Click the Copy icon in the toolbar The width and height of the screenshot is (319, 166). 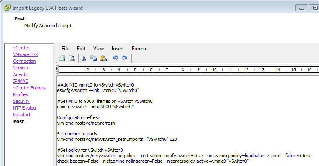94,58
